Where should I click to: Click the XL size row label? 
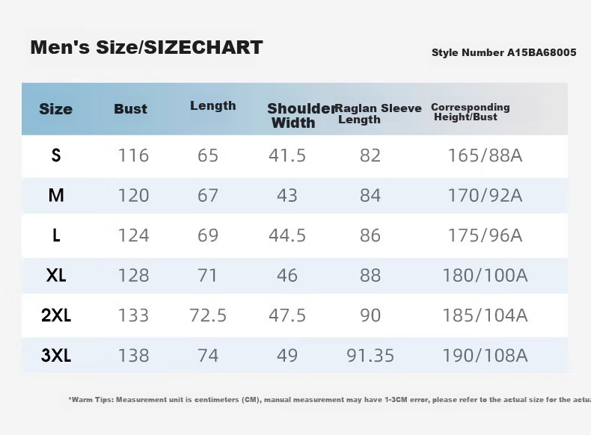tap(56, 275)
